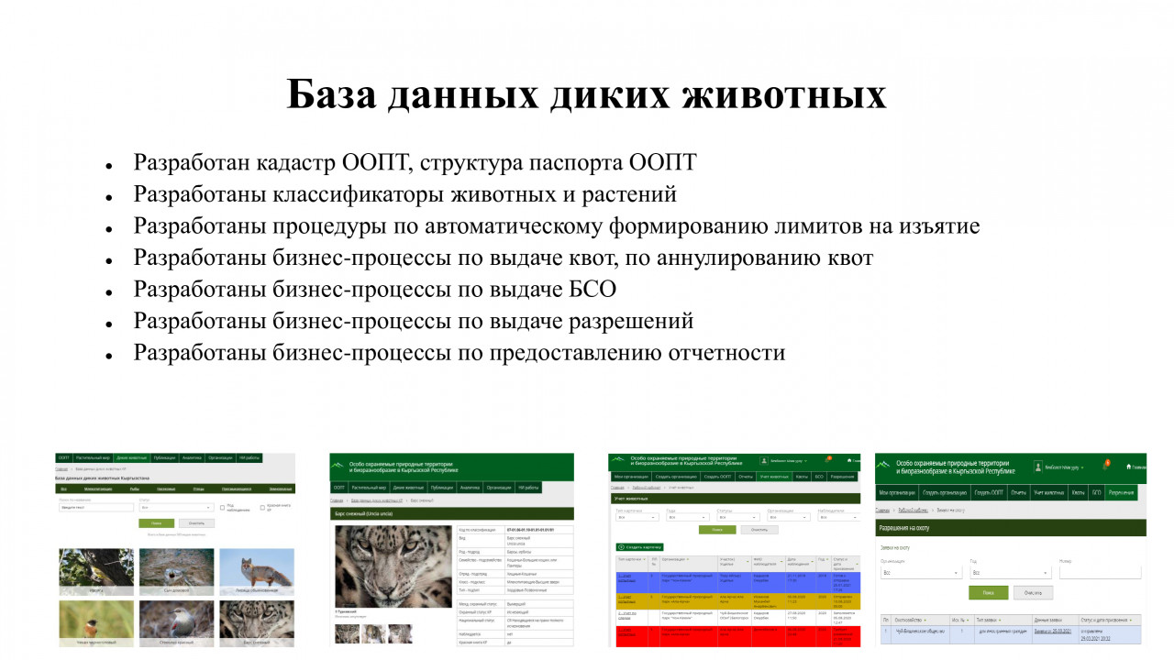Click Очистить button in hunting permits form
Viewport: 1174px width, 660px height.
(x=1033, y=593)
